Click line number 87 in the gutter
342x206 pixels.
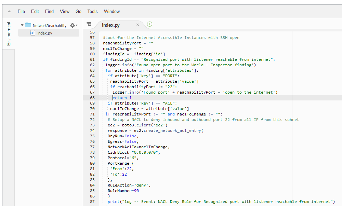pyautogui.click(x=92, y=202)
